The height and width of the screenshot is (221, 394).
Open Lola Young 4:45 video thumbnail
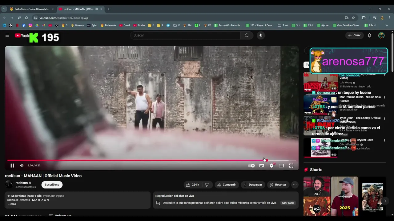point(320,82)
